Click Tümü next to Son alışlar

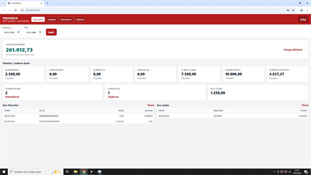(305, 105)
